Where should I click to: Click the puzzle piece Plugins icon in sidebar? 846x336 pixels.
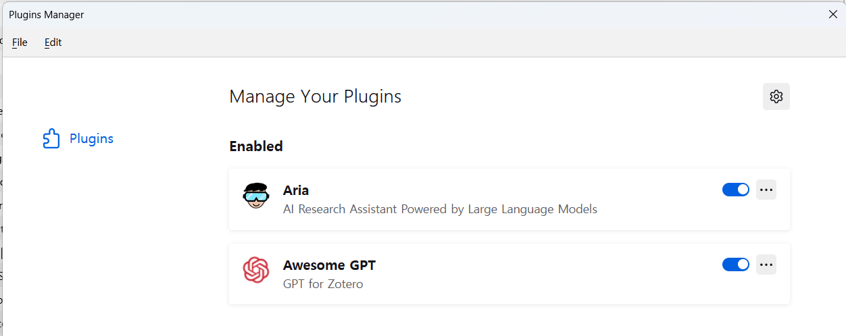point(51,138)
